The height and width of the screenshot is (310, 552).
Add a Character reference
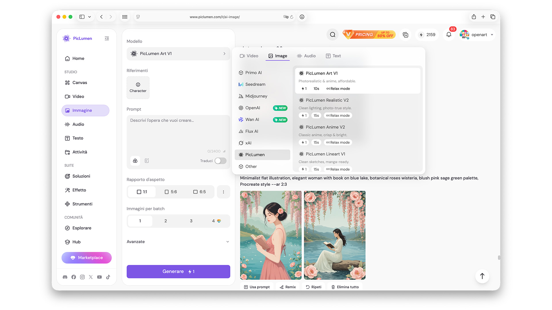(138, 88)
